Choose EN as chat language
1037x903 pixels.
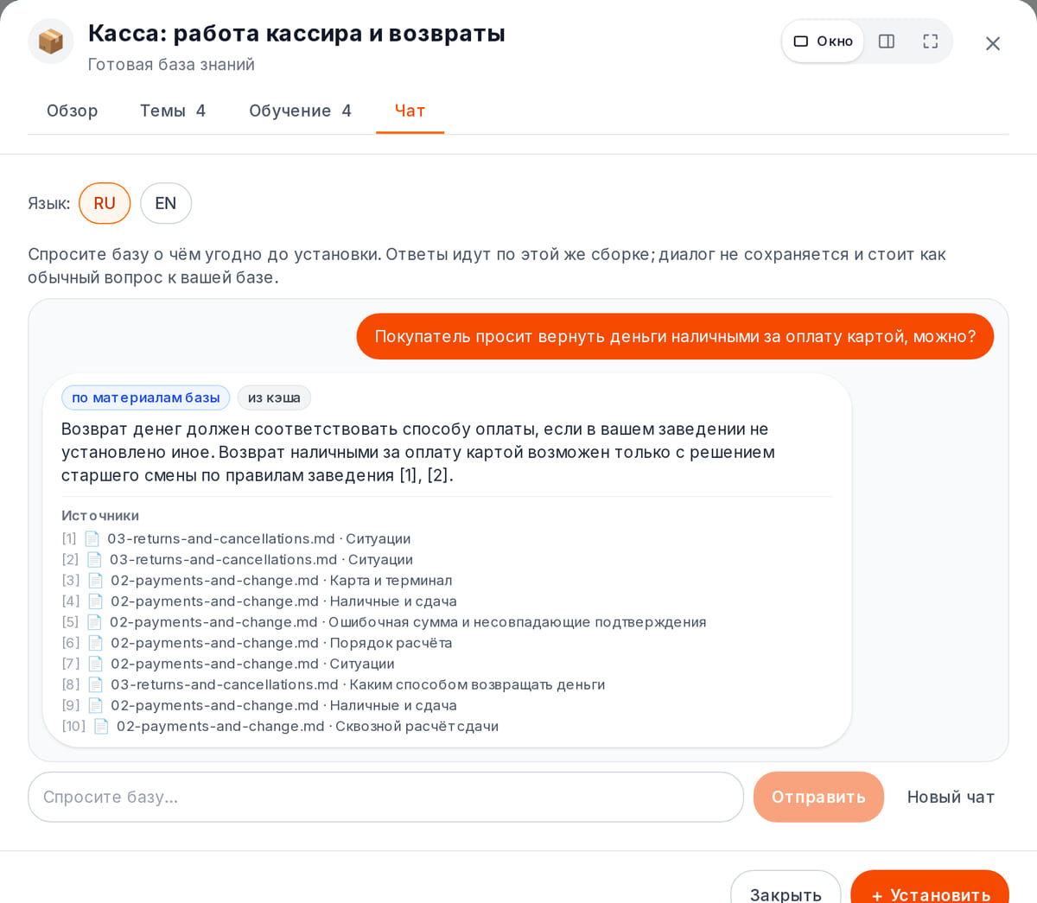(x=166, y=203)
